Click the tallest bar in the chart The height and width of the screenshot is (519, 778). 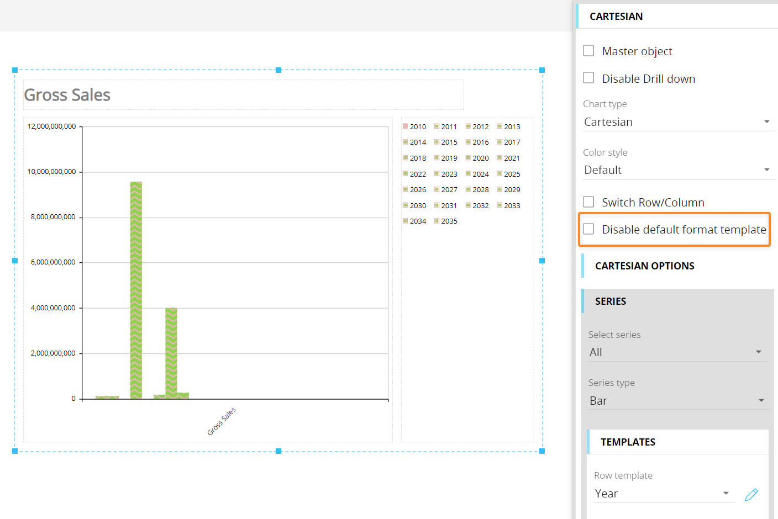(x=136, y=290)
